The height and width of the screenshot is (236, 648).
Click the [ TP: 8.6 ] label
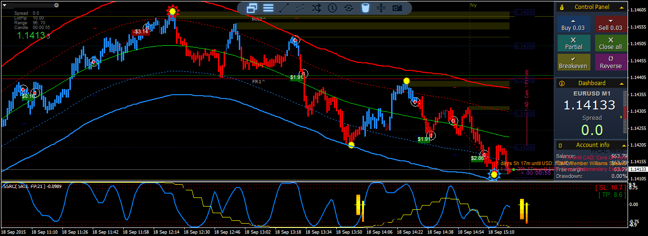[x=611, y=195]
